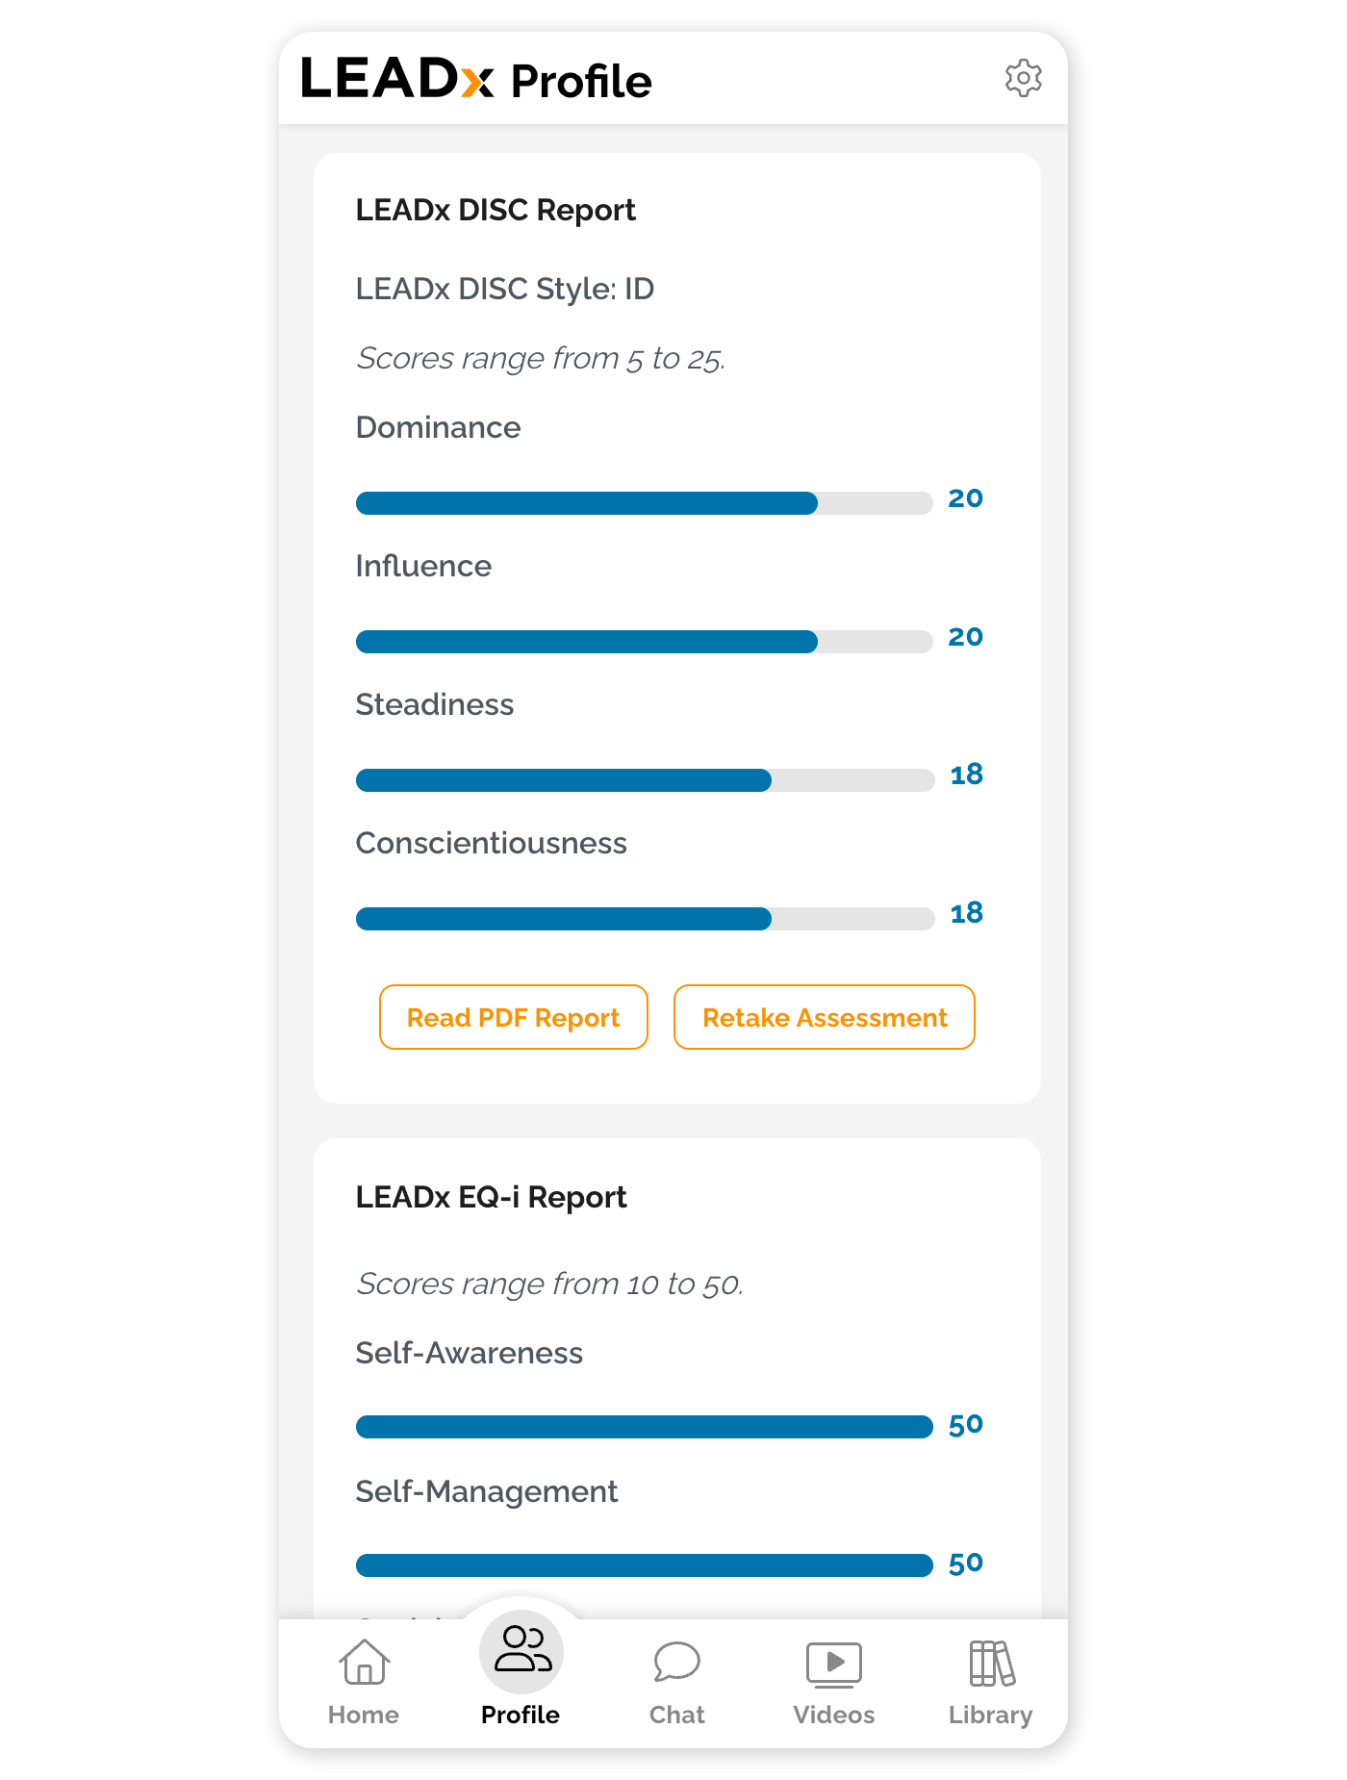Open the Library books icon
The height and width of the screenshot is (1780, 1347).
[991, 1664]
